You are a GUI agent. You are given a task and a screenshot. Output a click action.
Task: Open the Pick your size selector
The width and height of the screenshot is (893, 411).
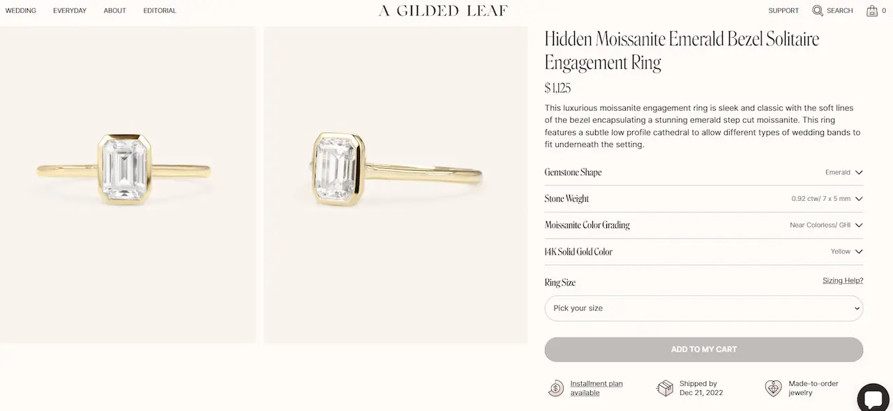pos(703,308)
